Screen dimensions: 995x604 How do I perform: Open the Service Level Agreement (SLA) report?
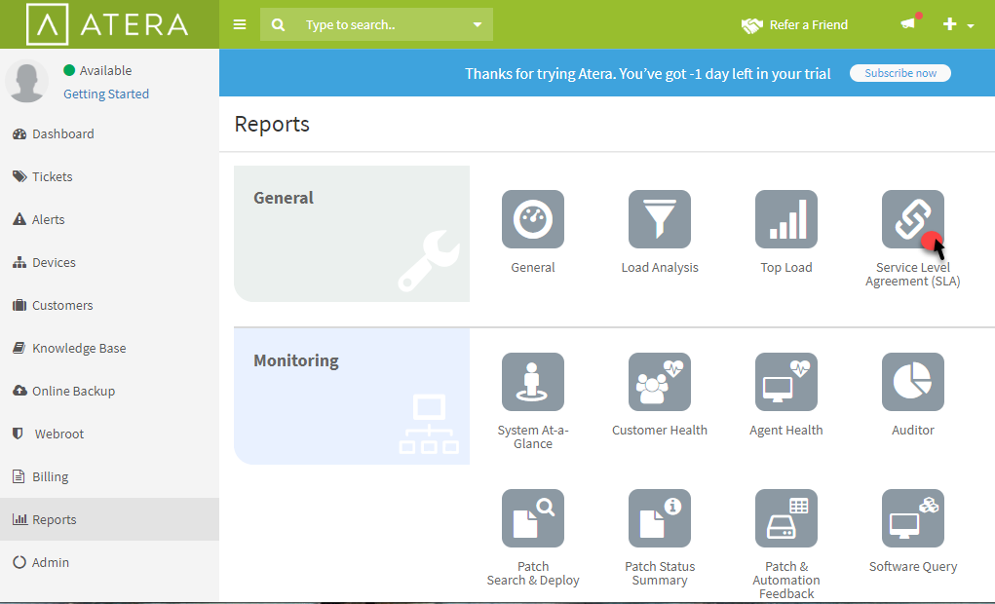[912, 219]
